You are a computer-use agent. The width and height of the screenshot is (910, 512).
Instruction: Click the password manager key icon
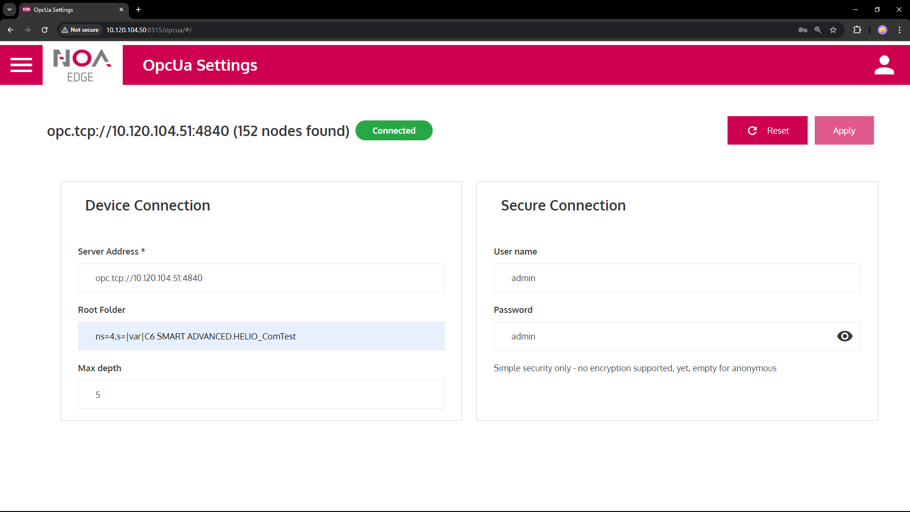tap(802, 30)
